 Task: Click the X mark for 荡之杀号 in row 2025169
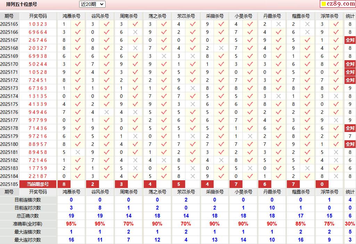tap(164, 56)
